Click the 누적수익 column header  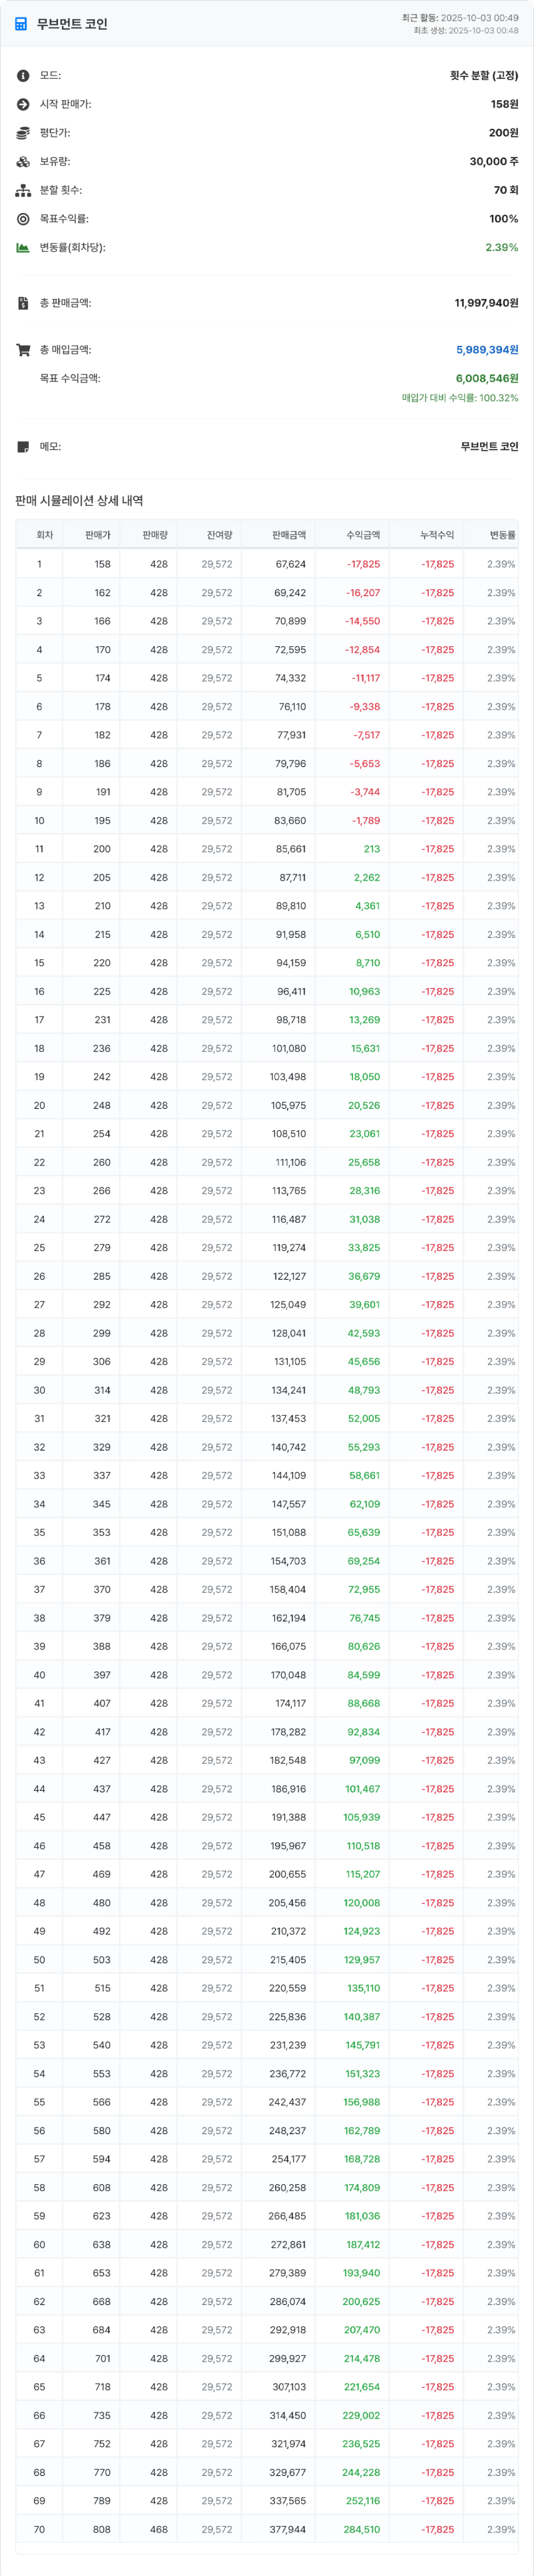(437, 535)
